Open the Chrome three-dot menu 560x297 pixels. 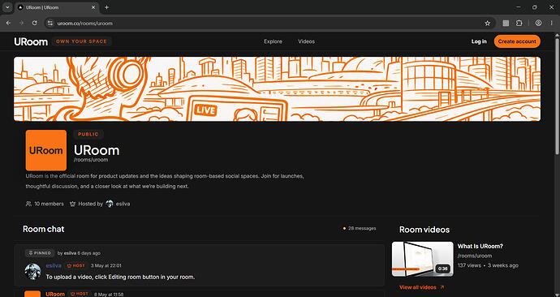click(552, 23)
